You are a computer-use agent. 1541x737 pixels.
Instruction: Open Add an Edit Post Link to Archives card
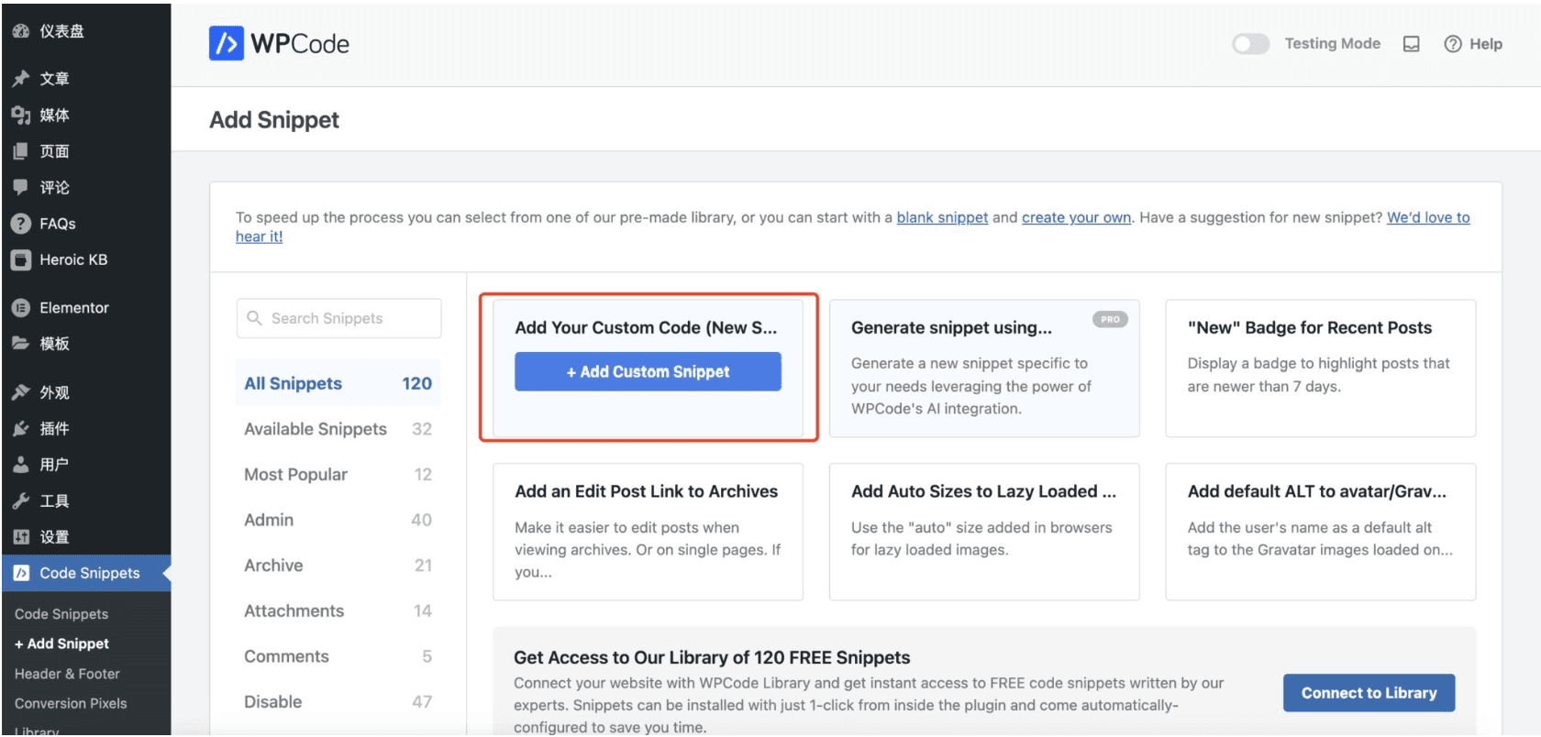tap(648, 532)
